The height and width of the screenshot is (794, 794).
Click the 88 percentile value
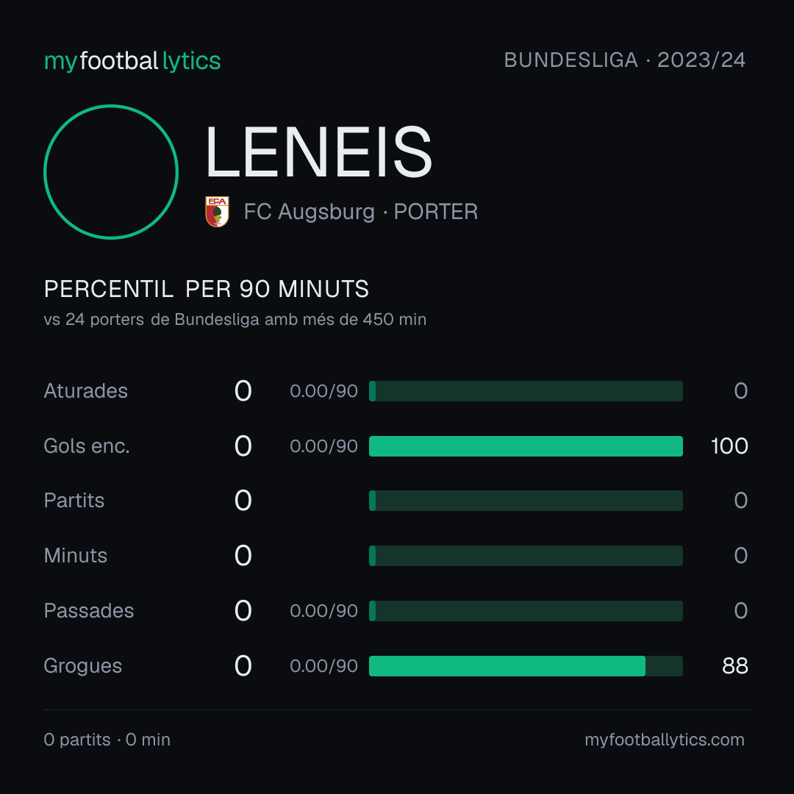(734, 666)
